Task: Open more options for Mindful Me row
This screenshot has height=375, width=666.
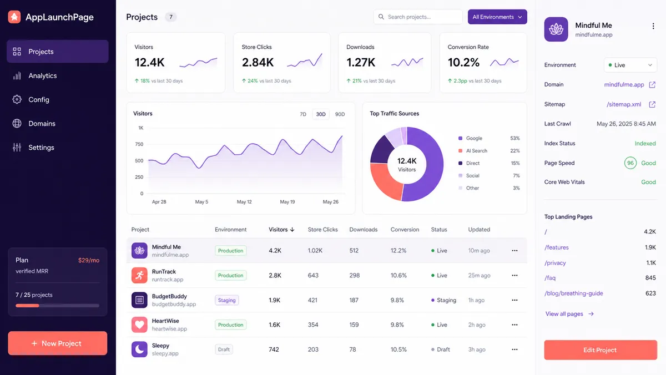Action: (x=514, y=251)
